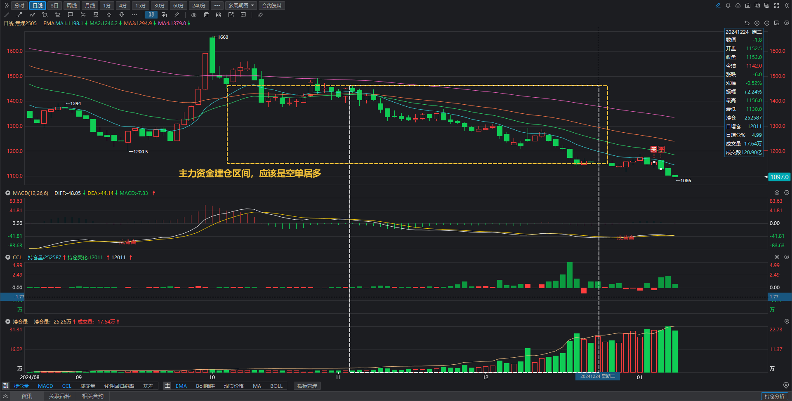Select the ruler measure tool
792x401 pixels.
pyautogui.click(x=260, y=15)
